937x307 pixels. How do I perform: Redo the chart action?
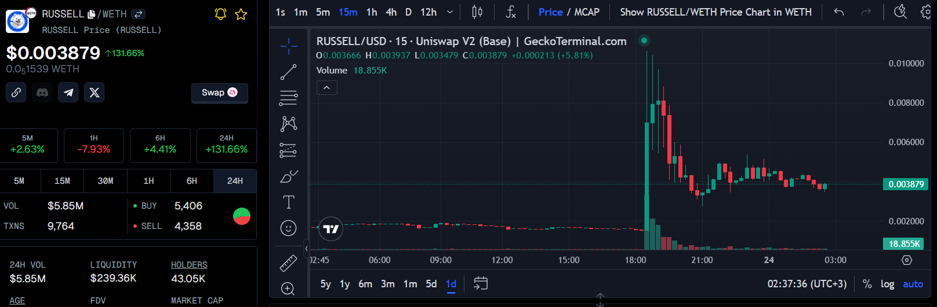click(866, 12)
